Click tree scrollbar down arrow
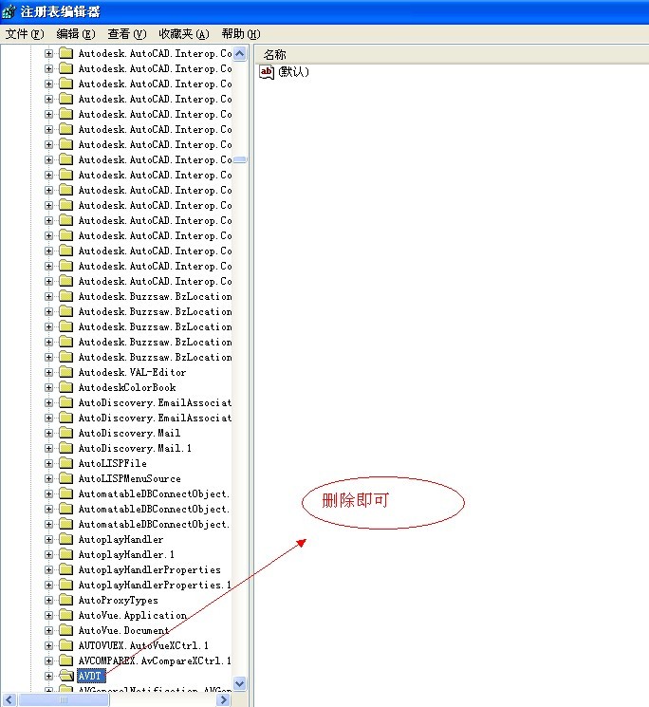Viewport: 649px width, 707px height. (240, 683)
